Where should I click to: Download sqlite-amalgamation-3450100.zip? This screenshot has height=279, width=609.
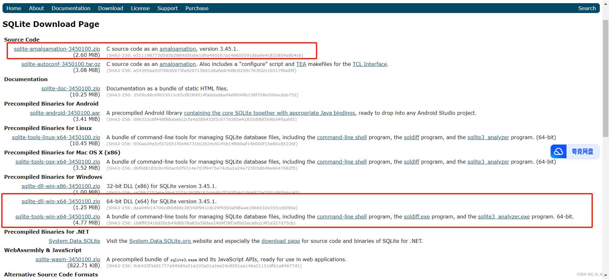57,49
